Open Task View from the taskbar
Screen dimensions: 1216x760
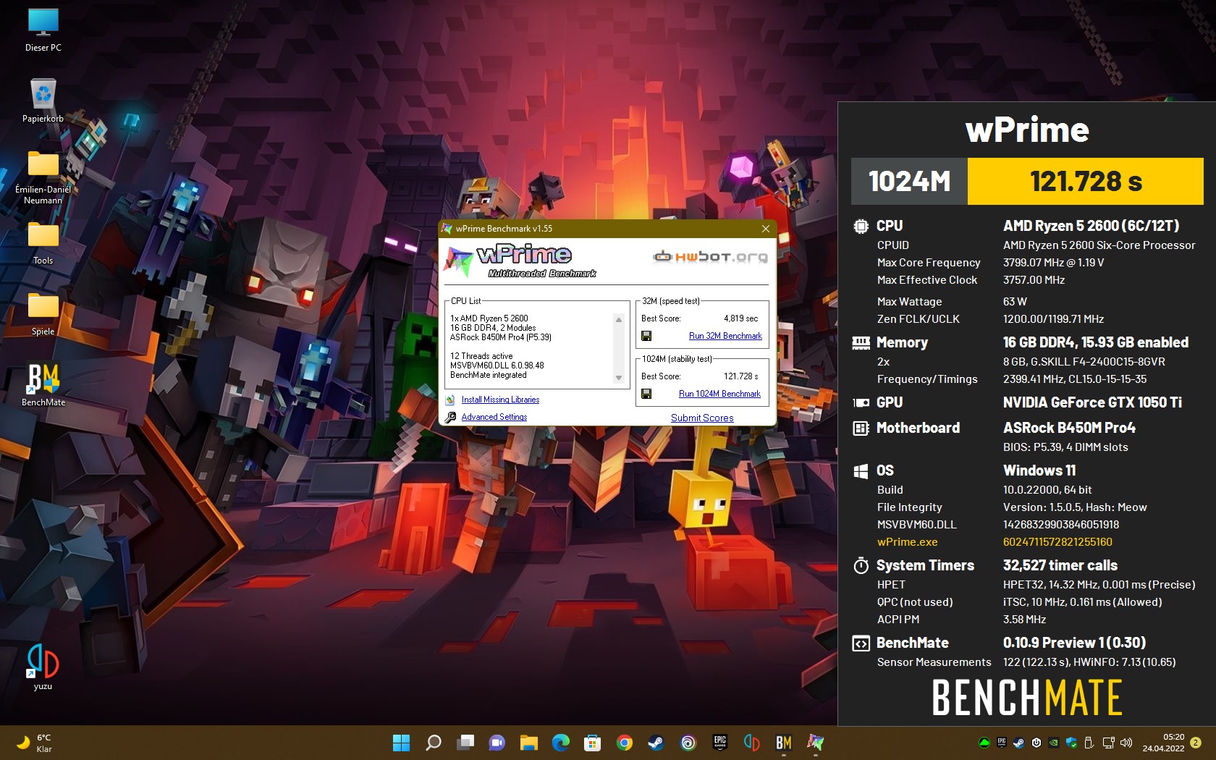point(465,743)
